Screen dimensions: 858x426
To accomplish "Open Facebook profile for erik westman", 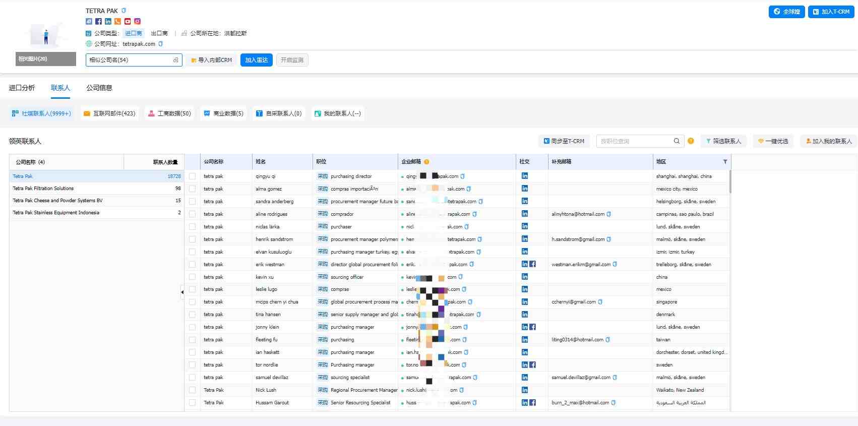I will 533,264.
